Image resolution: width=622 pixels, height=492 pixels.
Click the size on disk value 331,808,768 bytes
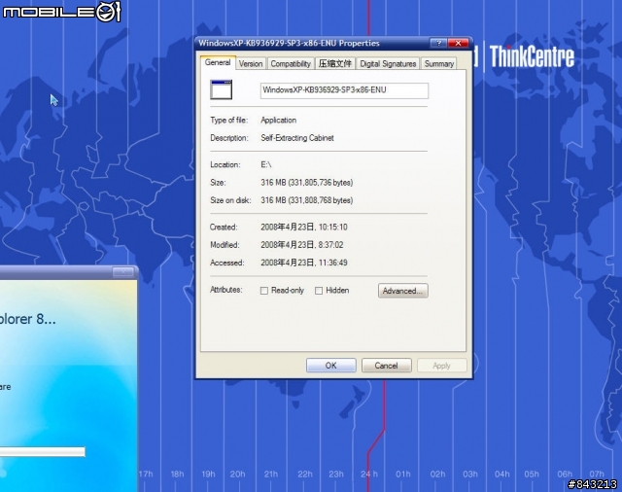307,200
